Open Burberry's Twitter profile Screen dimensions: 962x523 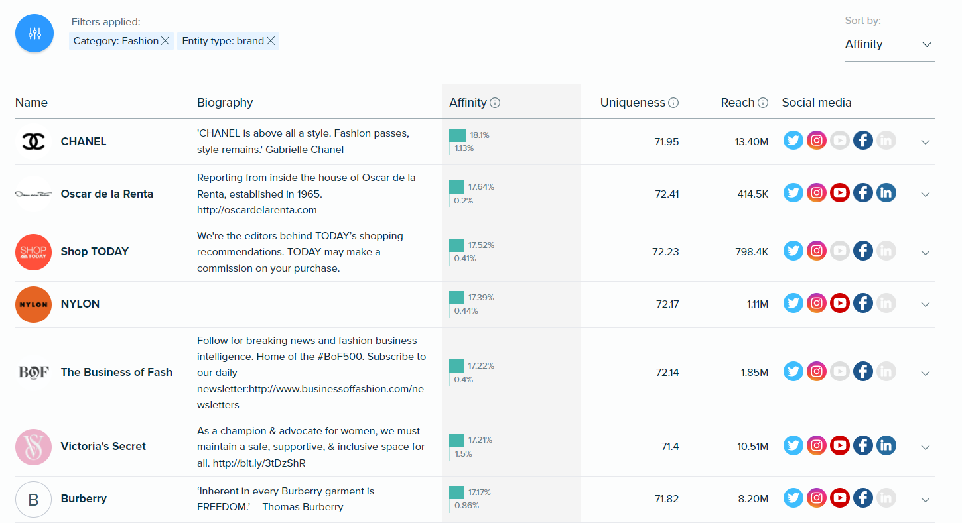tap(793, 498)
